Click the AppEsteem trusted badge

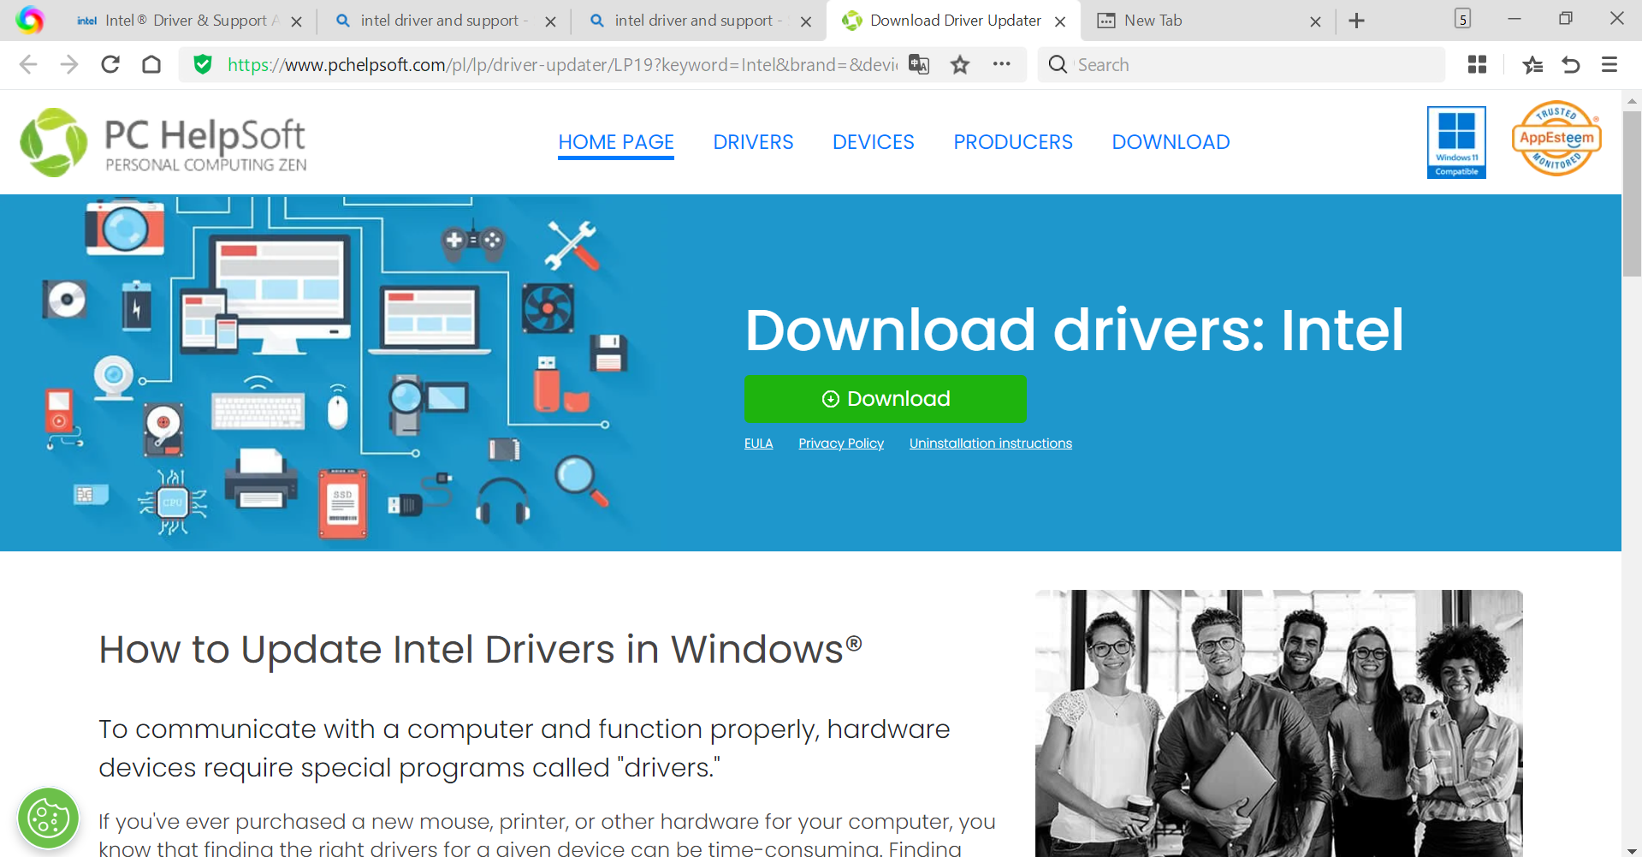(x=1556, y=139)
